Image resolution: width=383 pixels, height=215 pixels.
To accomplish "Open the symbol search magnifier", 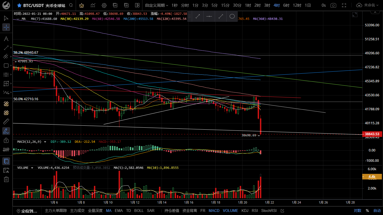I will click(x=71, y=5).
